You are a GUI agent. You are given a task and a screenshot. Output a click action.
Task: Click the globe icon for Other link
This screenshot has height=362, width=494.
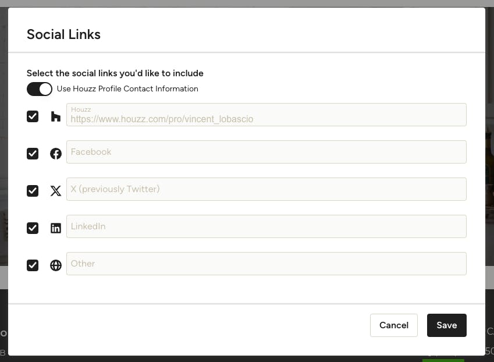click(56, 265)
